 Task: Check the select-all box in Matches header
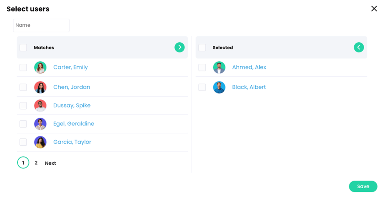click(23, 47)
